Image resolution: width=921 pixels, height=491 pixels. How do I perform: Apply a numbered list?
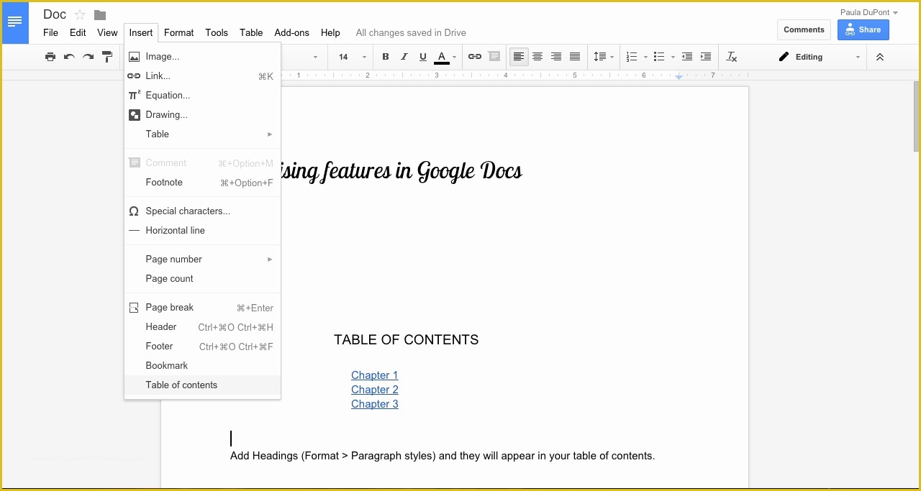click(632, 57)
